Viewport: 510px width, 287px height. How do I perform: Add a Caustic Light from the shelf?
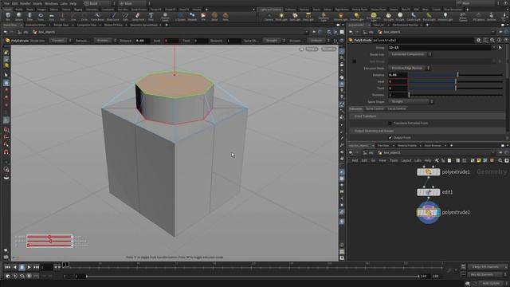[x=414, y=16]
